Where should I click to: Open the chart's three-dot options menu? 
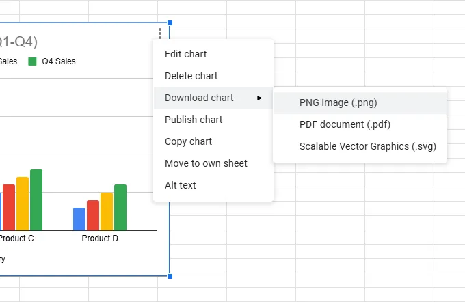pos(160,33)
